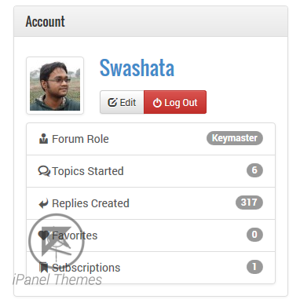Select the Forum Role row

[x=151, y=139]
